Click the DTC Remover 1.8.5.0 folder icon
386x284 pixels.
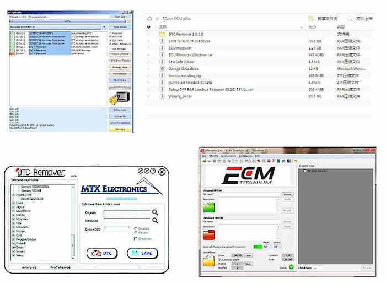[x=162, y=34]
